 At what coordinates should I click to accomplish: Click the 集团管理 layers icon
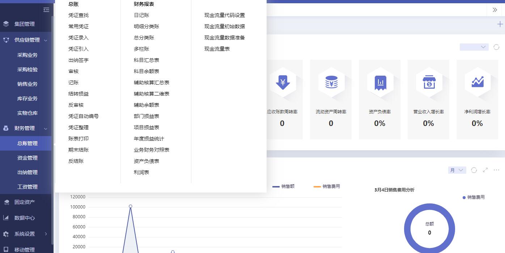pyautogui.click(x=6, y=24)
